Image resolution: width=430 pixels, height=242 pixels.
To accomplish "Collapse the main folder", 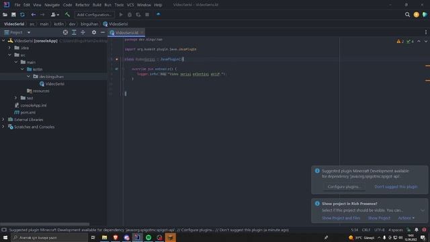I will point(16,63).
